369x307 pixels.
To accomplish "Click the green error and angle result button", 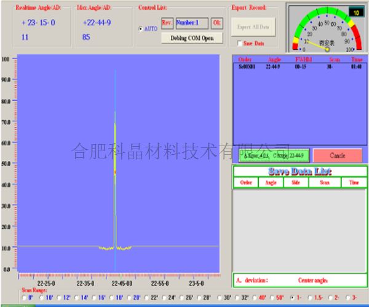I will click(x=271, y=156).
